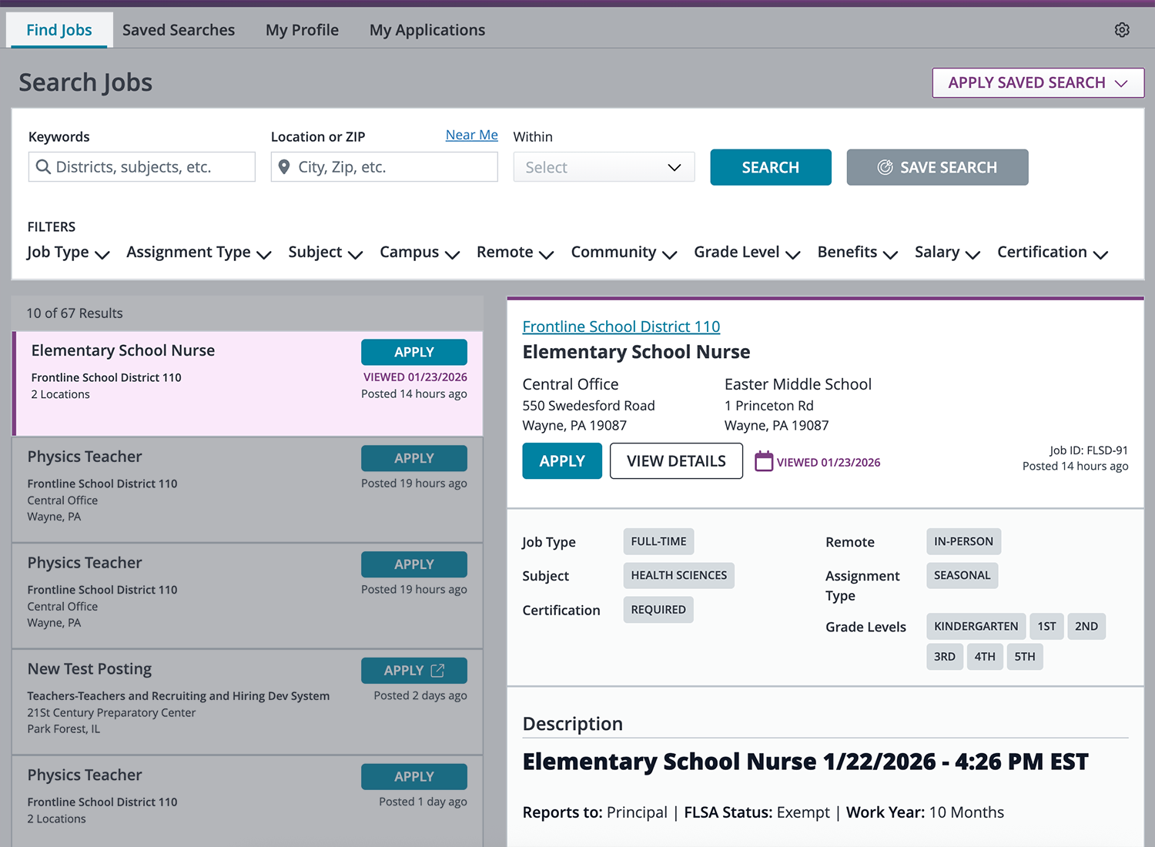The image size is (1155, 847).
Task: Click the external link icon on New Test Posting
Action: pos(437,671)
